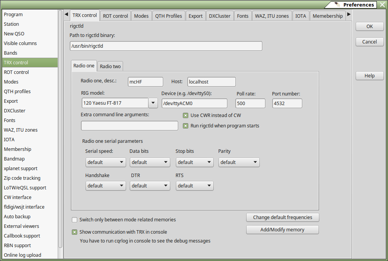Click the Change default frequencies button

coord(282,217)
